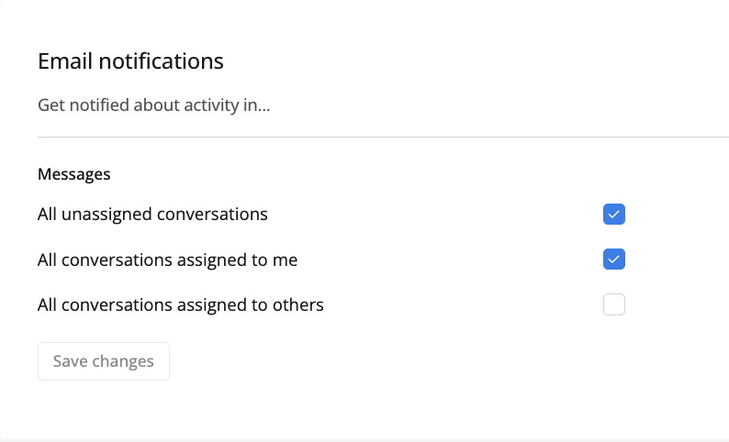Select the "All conversations assigned to me" label
Viewport: 729px width, 442px height.
167,260
